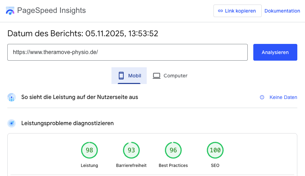
Task: Open the PageSpeed Insights home title
Action: pyautogui.click(x=51, y=10)
